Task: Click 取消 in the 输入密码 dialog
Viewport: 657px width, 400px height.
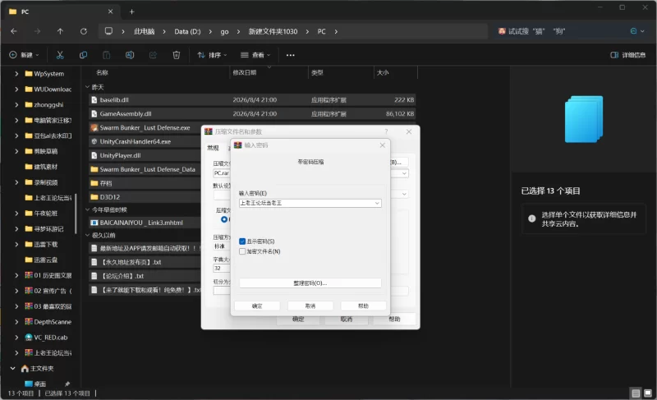Action: (310, 306)
